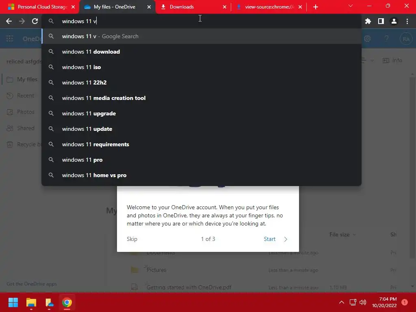Click search icon beside 'windows 11 iso'
Image resolution: width=416 pixels, height=312 pixels.
tap(51, 67)
